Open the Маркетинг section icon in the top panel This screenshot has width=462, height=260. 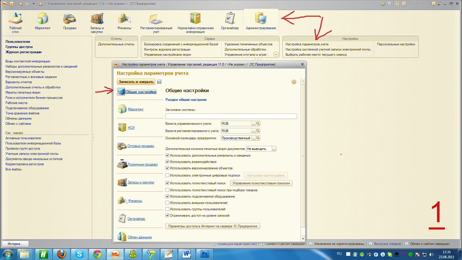[42, 18]
